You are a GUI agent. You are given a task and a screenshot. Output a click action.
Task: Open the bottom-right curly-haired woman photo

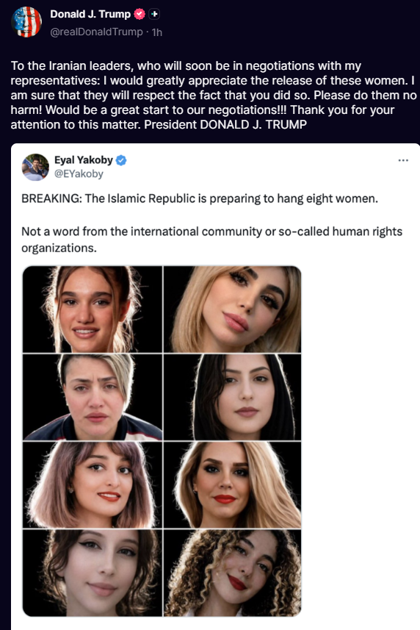232,573
